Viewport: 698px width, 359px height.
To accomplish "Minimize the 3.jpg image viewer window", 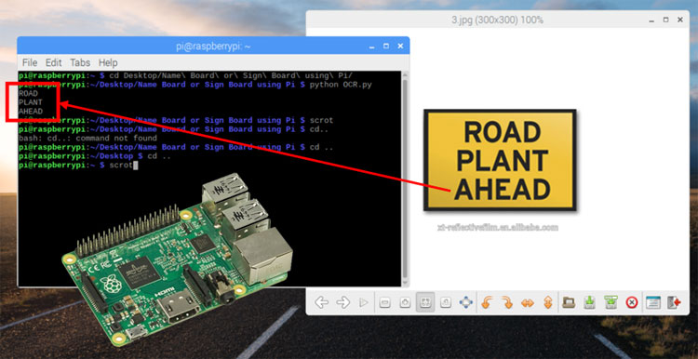I will pyautogui.click(x=651, y=20).
